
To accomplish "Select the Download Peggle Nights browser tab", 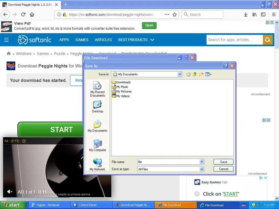I will [30, 5].
